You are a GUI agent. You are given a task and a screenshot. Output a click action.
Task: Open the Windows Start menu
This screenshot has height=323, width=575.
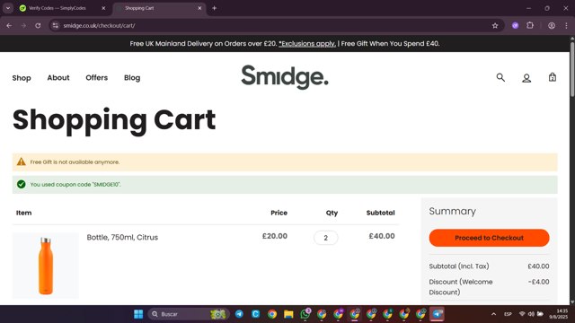138,314
